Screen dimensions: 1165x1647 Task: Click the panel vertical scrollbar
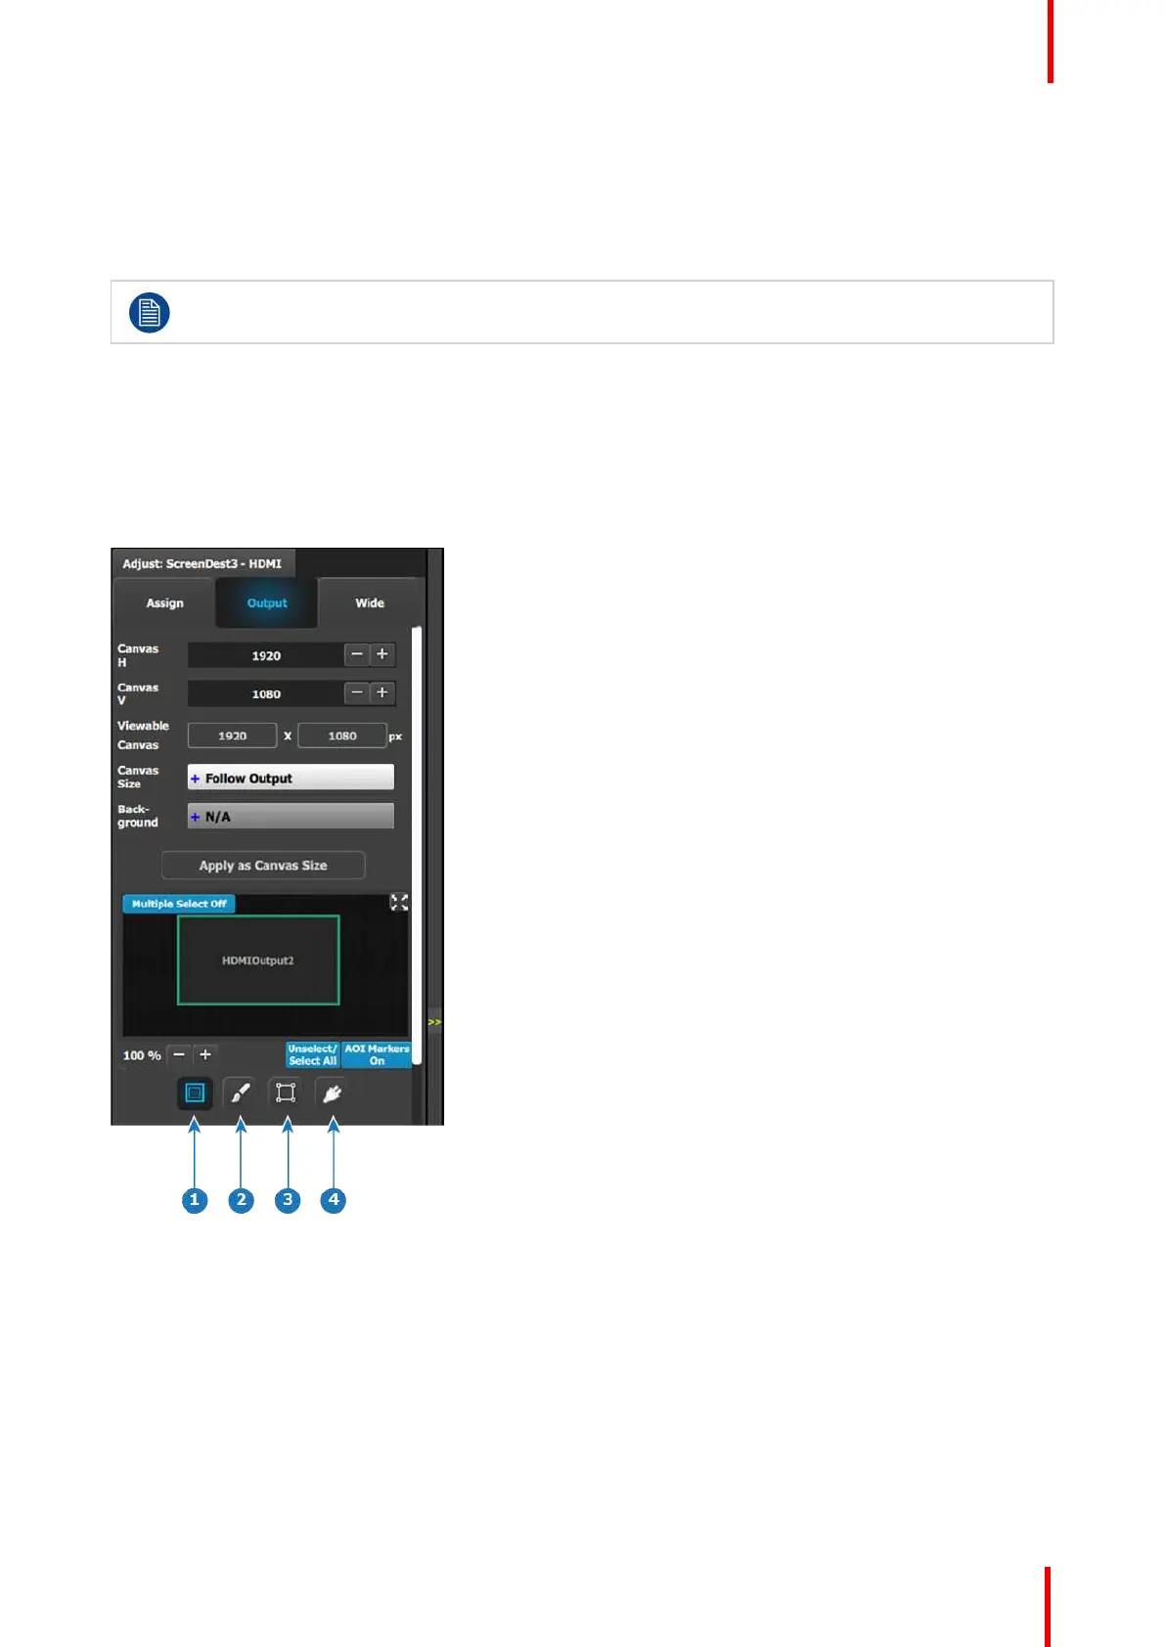[x=418, y=846]
